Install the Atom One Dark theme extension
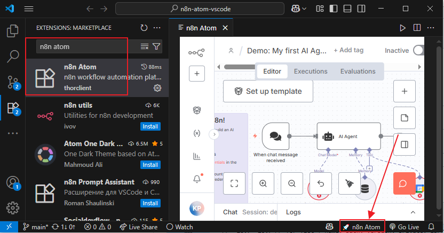 (x=150, y=165)
